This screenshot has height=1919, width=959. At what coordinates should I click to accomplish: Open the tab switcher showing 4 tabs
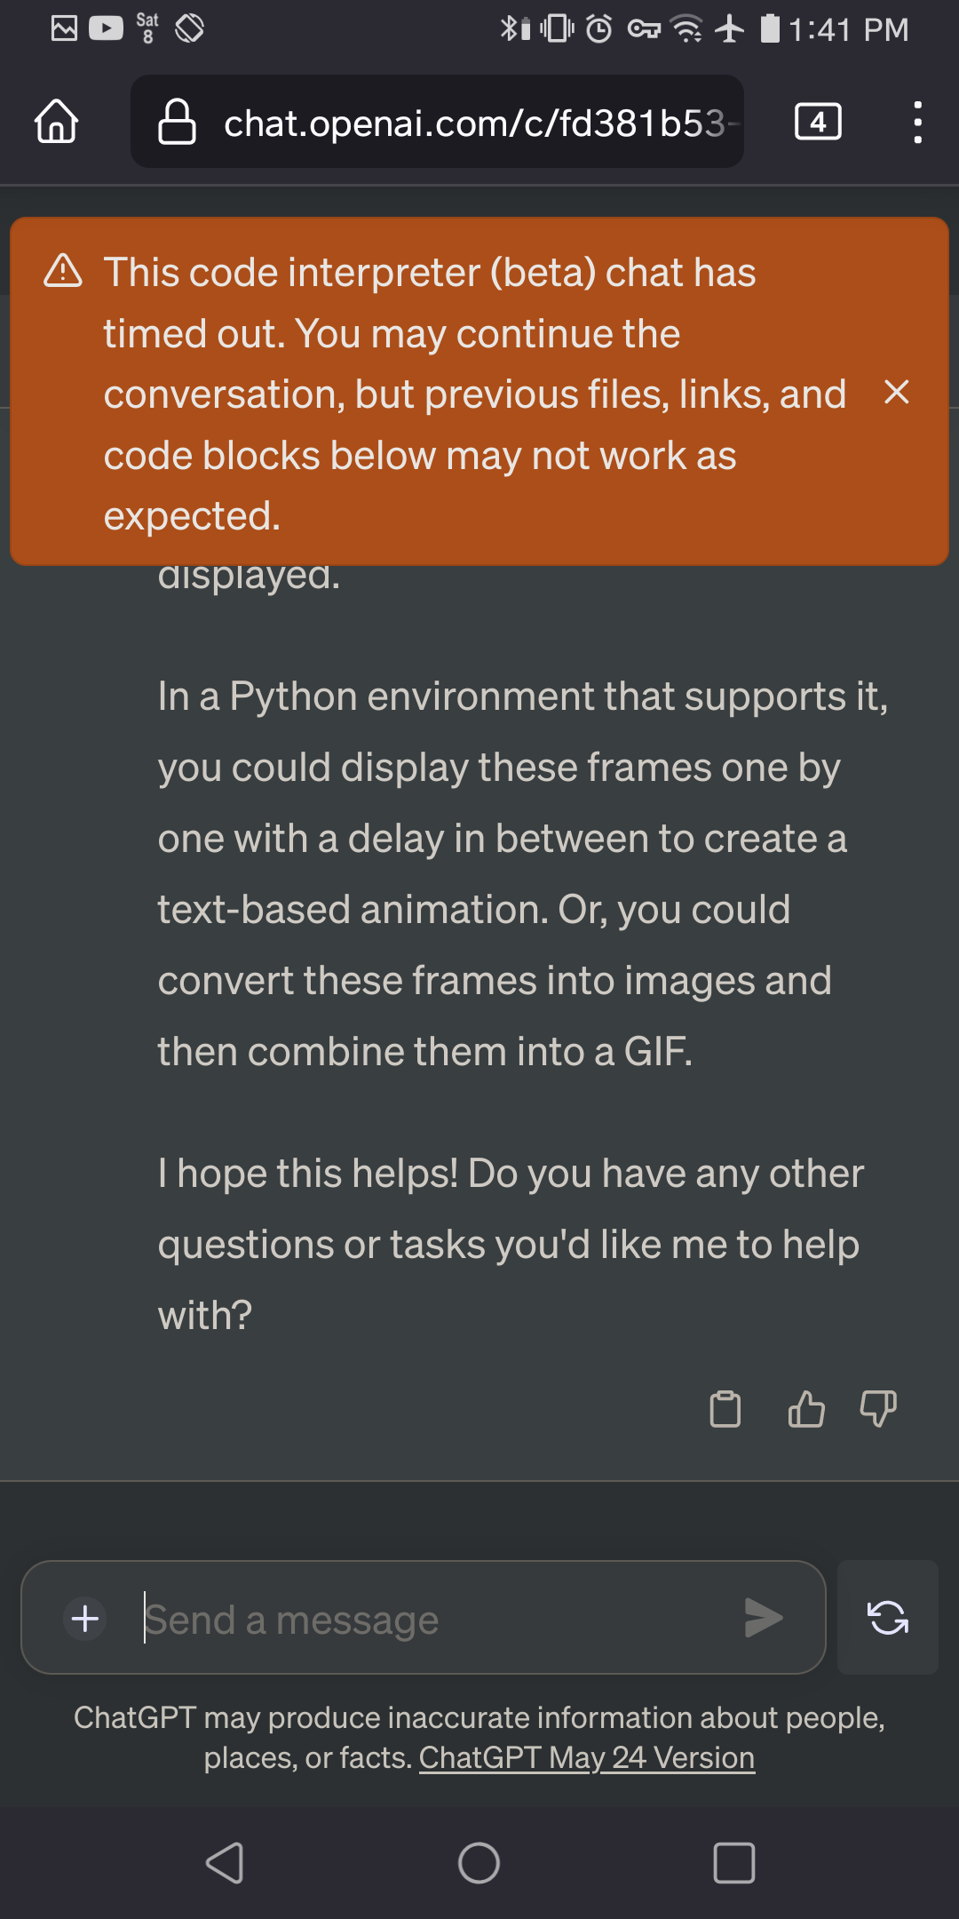click(818, 122)
